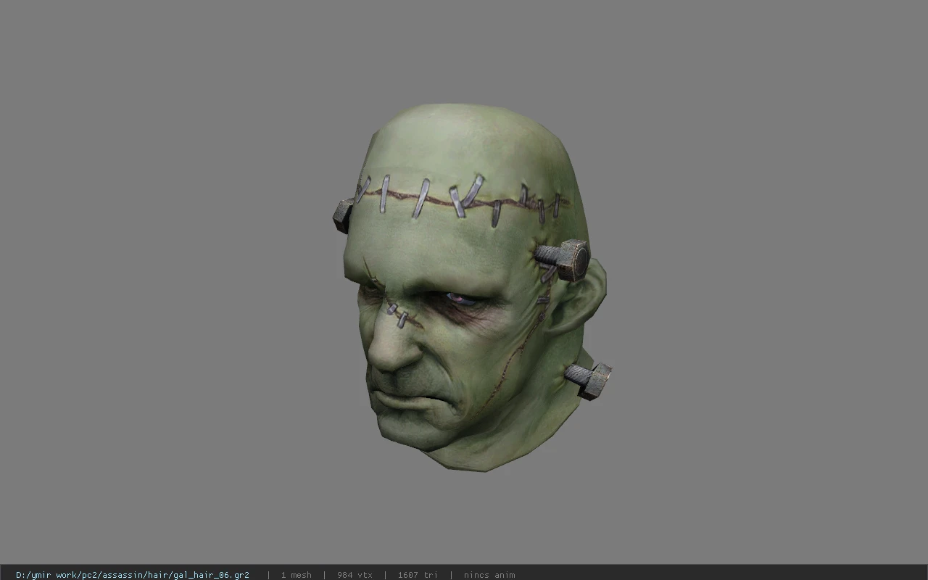The width and height of the screenshot is (928, 580).
Task: Click the "nincs anim" status entry
Action: click(x=489, y=575)
